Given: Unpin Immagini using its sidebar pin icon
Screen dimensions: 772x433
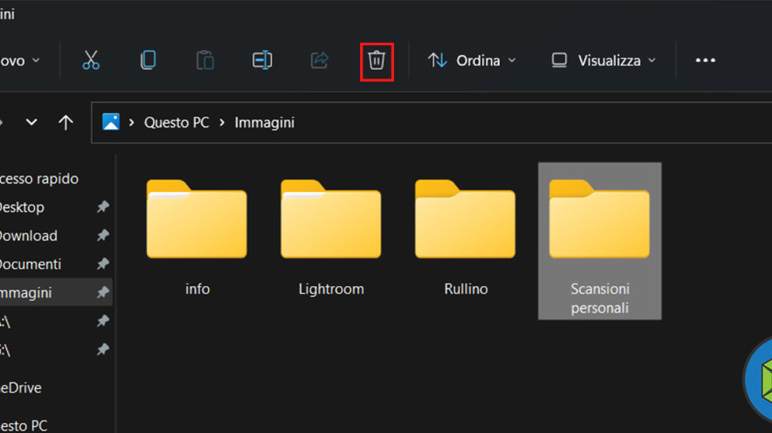Looking at the screenshot, I should tap(102, 293).
